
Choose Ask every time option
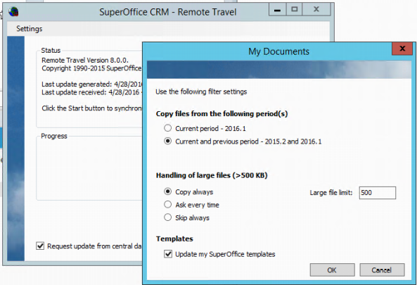coord(167,204)
